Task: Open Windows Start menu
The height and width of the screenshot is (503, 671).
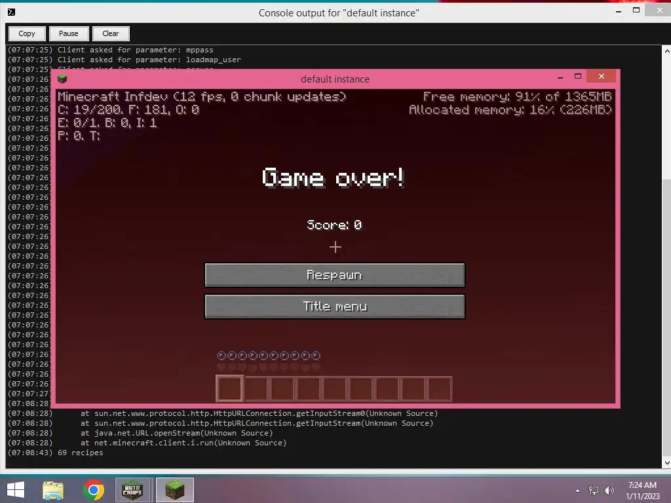Action: pos(16,490)
